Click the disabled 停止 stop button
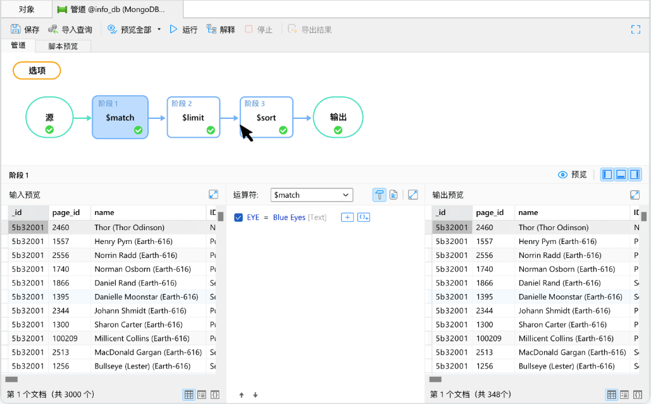 (x=258, y=30)
